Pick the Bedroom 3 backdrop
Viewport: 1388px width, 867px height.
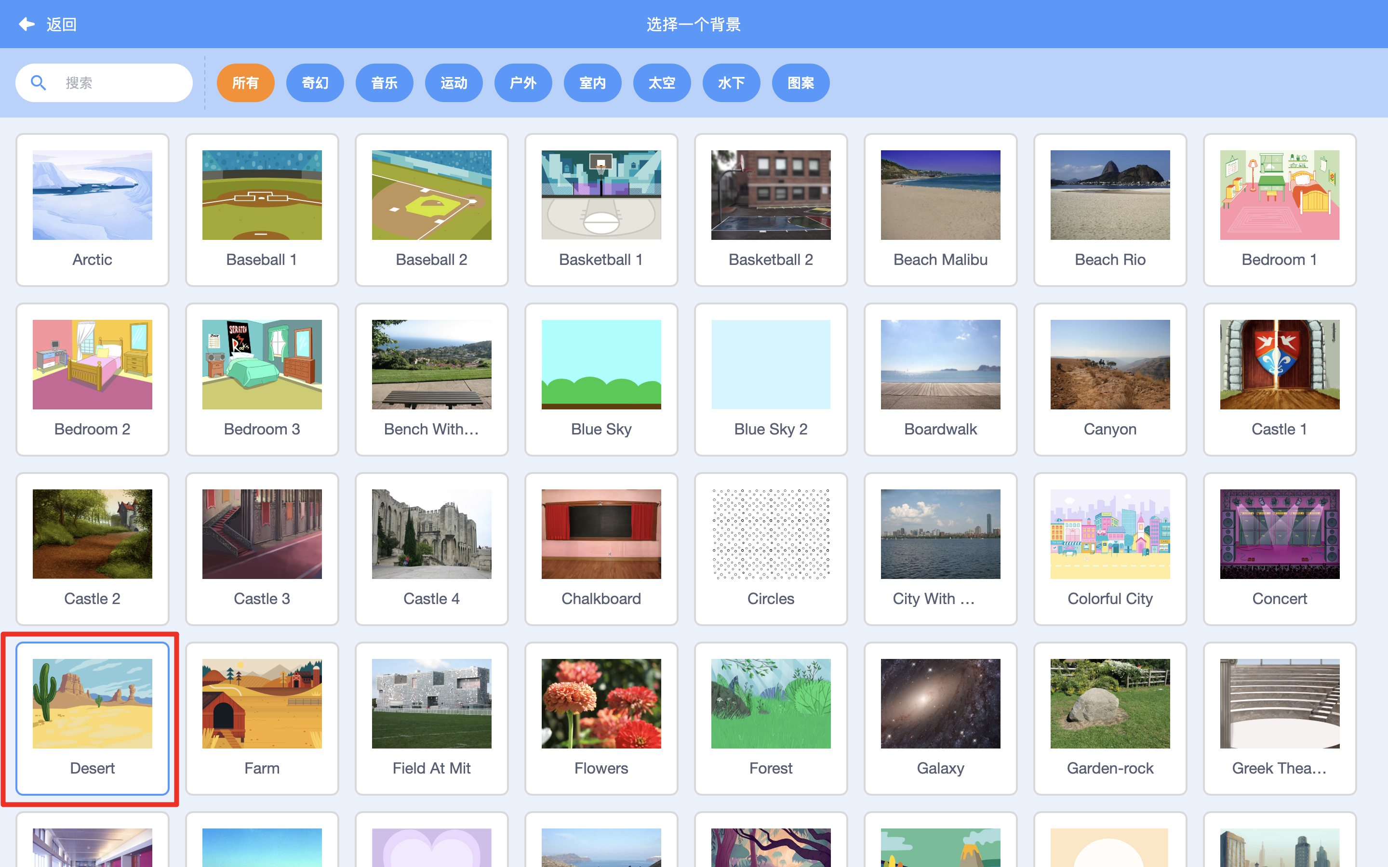[262, 380]
